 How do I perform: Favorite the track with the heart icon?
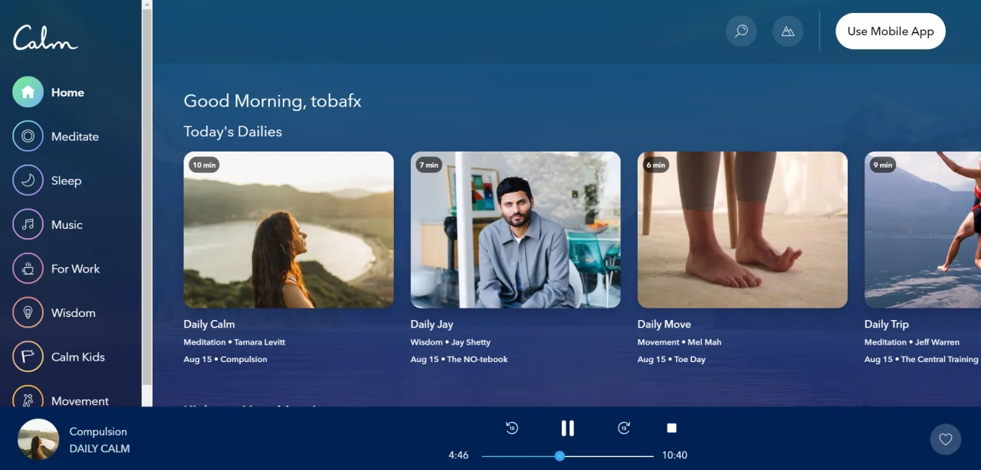pyautogui.click(x=946, y=439)
